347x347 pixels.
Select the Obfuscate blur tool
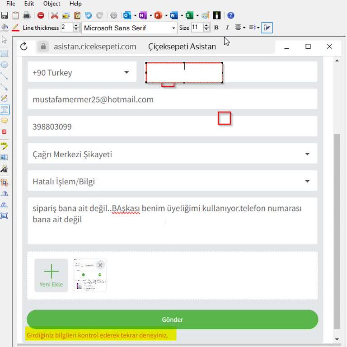pyautogui.click(x=5, y=157)
